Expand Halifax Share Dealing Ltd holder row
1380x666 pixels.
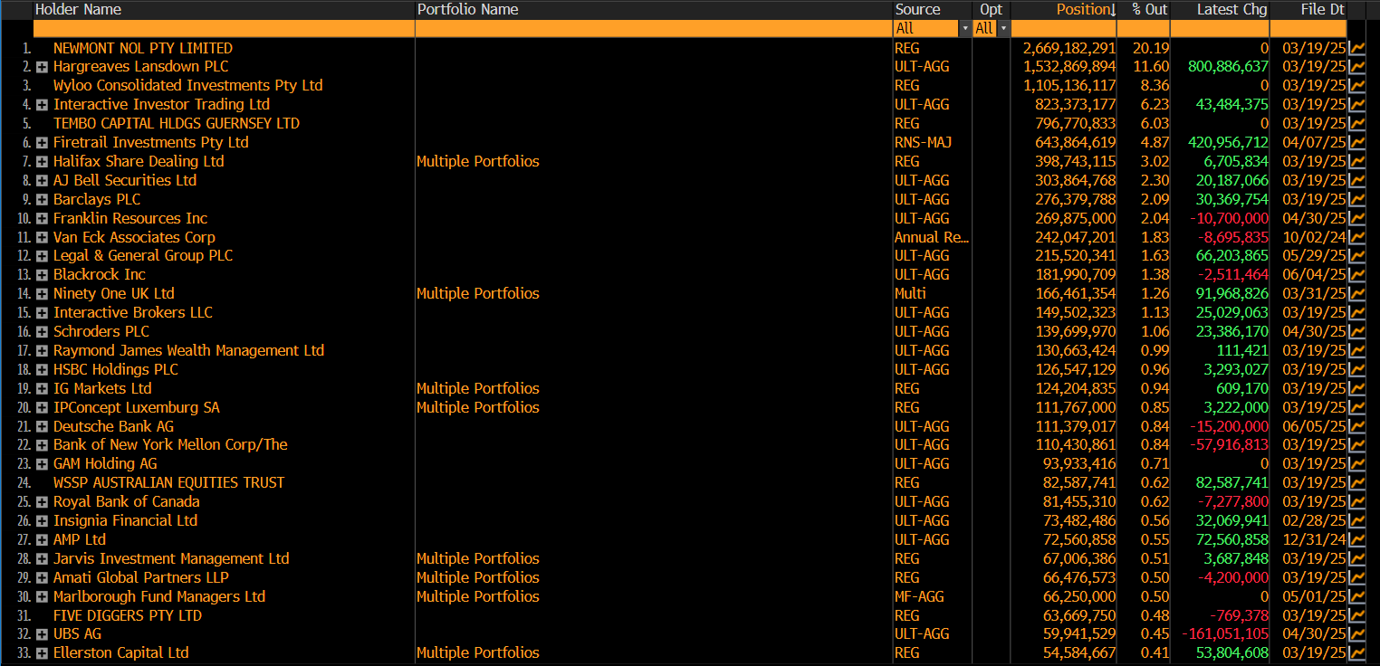click(42, 162)
